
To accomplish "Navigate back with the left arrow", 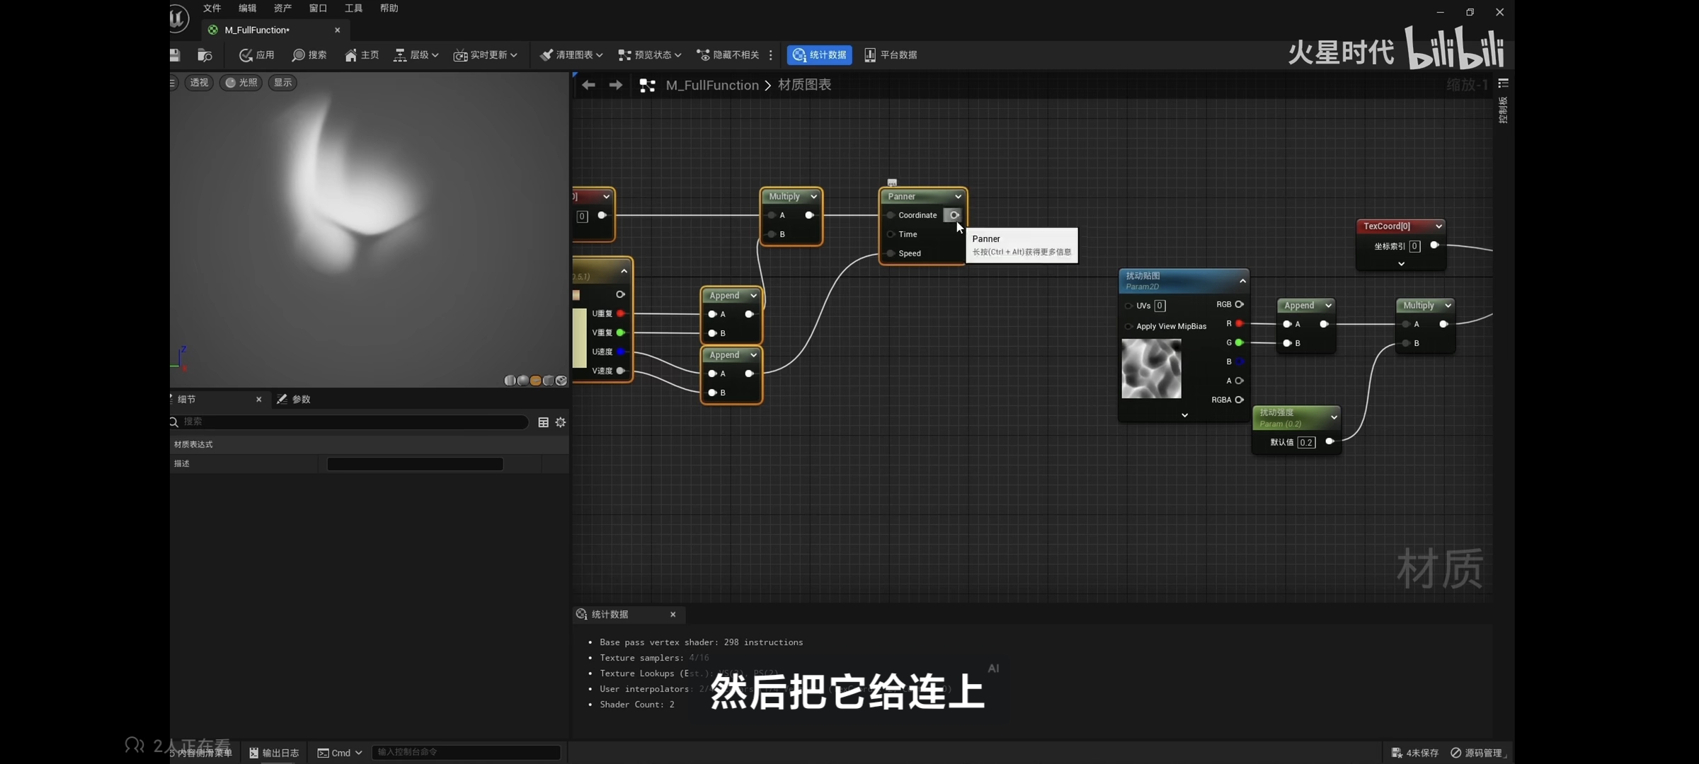I will [x=588, y=86].
